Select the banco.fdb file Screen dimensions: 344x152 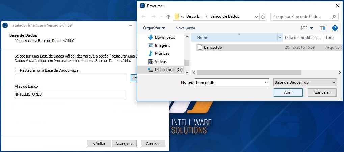pos(269,47)
